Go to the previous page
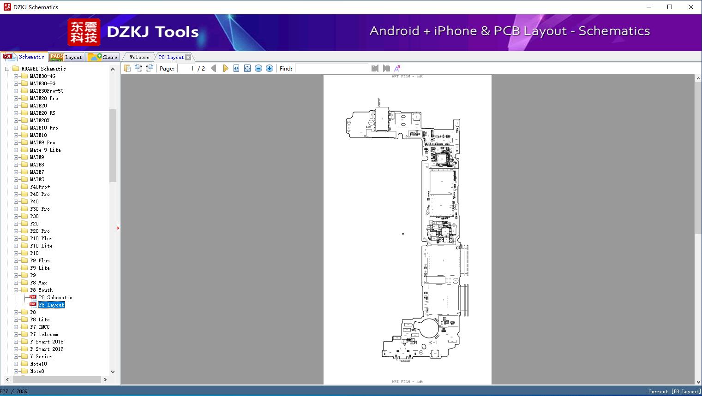Image resolution: width=702 pixels, height=396 pixels. pos(214,68)
